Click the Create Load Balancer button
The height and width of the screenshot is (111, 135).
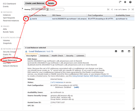(35, 3)
